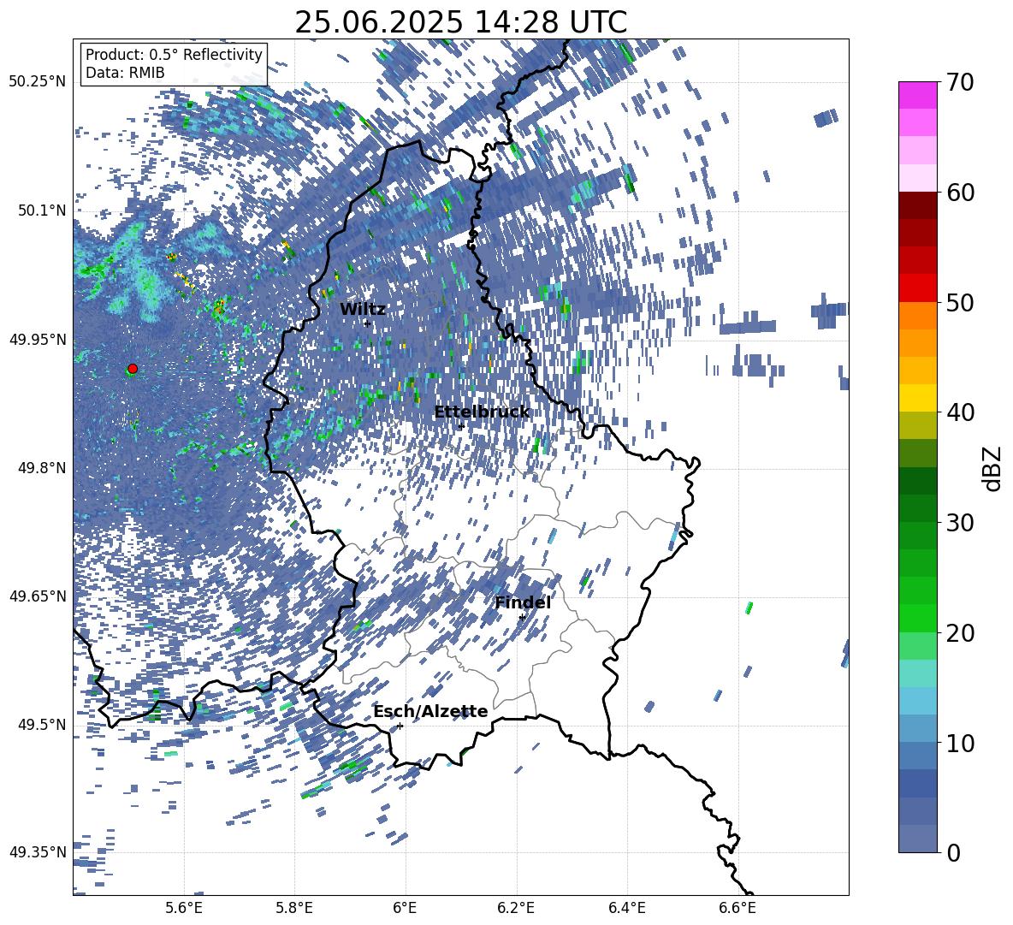
Task: Click the 0 value on the colorbar
Action: 953,852
